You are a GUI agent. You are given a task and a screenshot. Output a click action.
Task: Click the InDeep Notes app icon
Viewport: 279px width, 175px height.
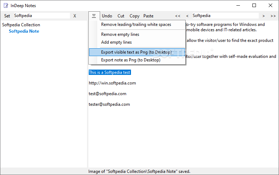tap(6, 6)
